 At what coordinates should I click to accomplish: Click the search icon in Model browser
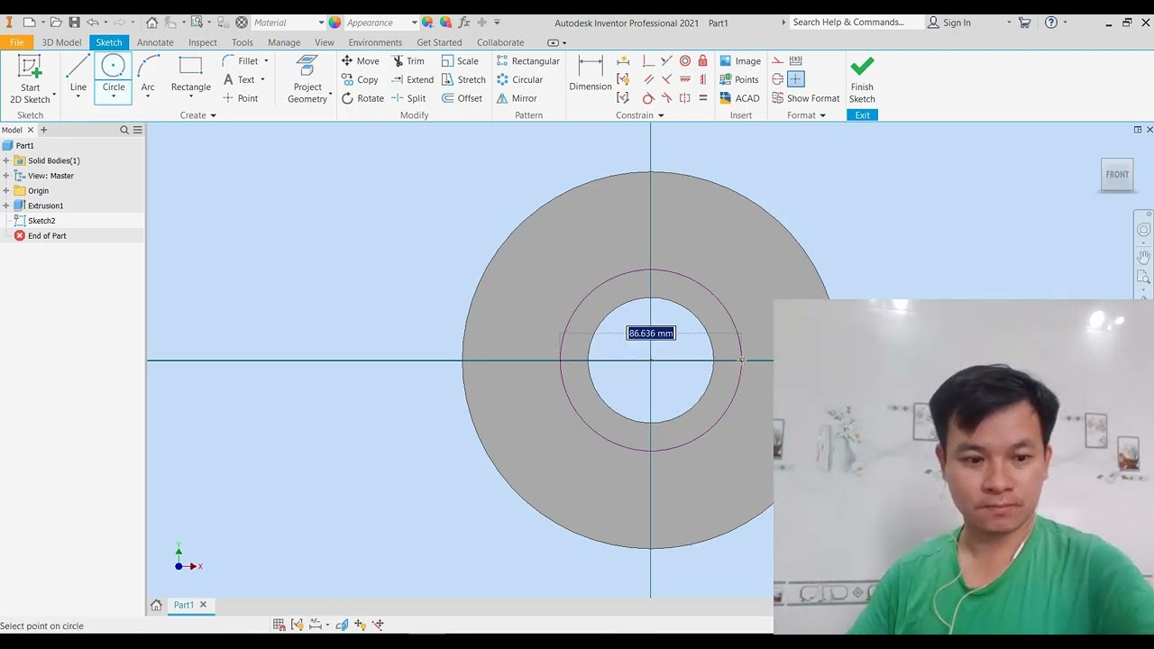point(124,130)
